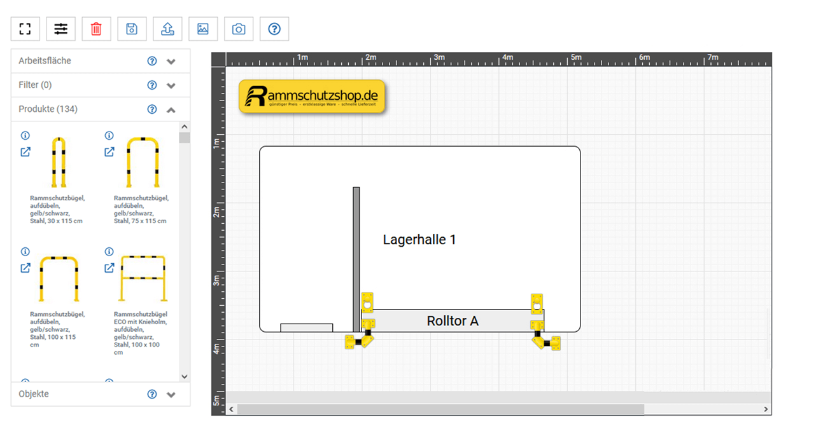816x431 pixels.
Task: Select the Rolltor A object
Action: [453, 320]
